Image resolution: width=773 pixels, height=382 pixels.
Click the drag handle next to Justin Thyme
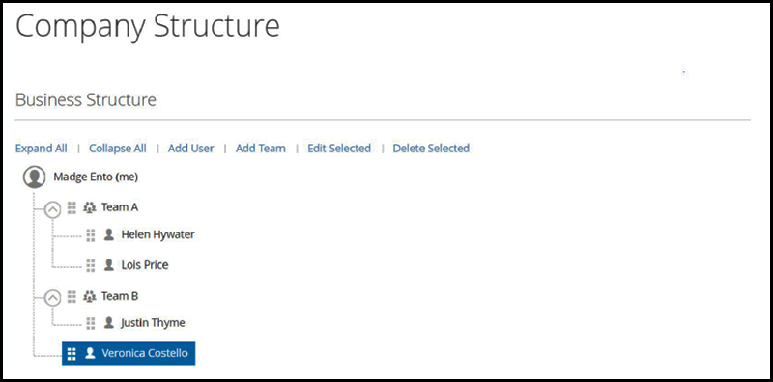pyautogui.click(x=90, y=323)
